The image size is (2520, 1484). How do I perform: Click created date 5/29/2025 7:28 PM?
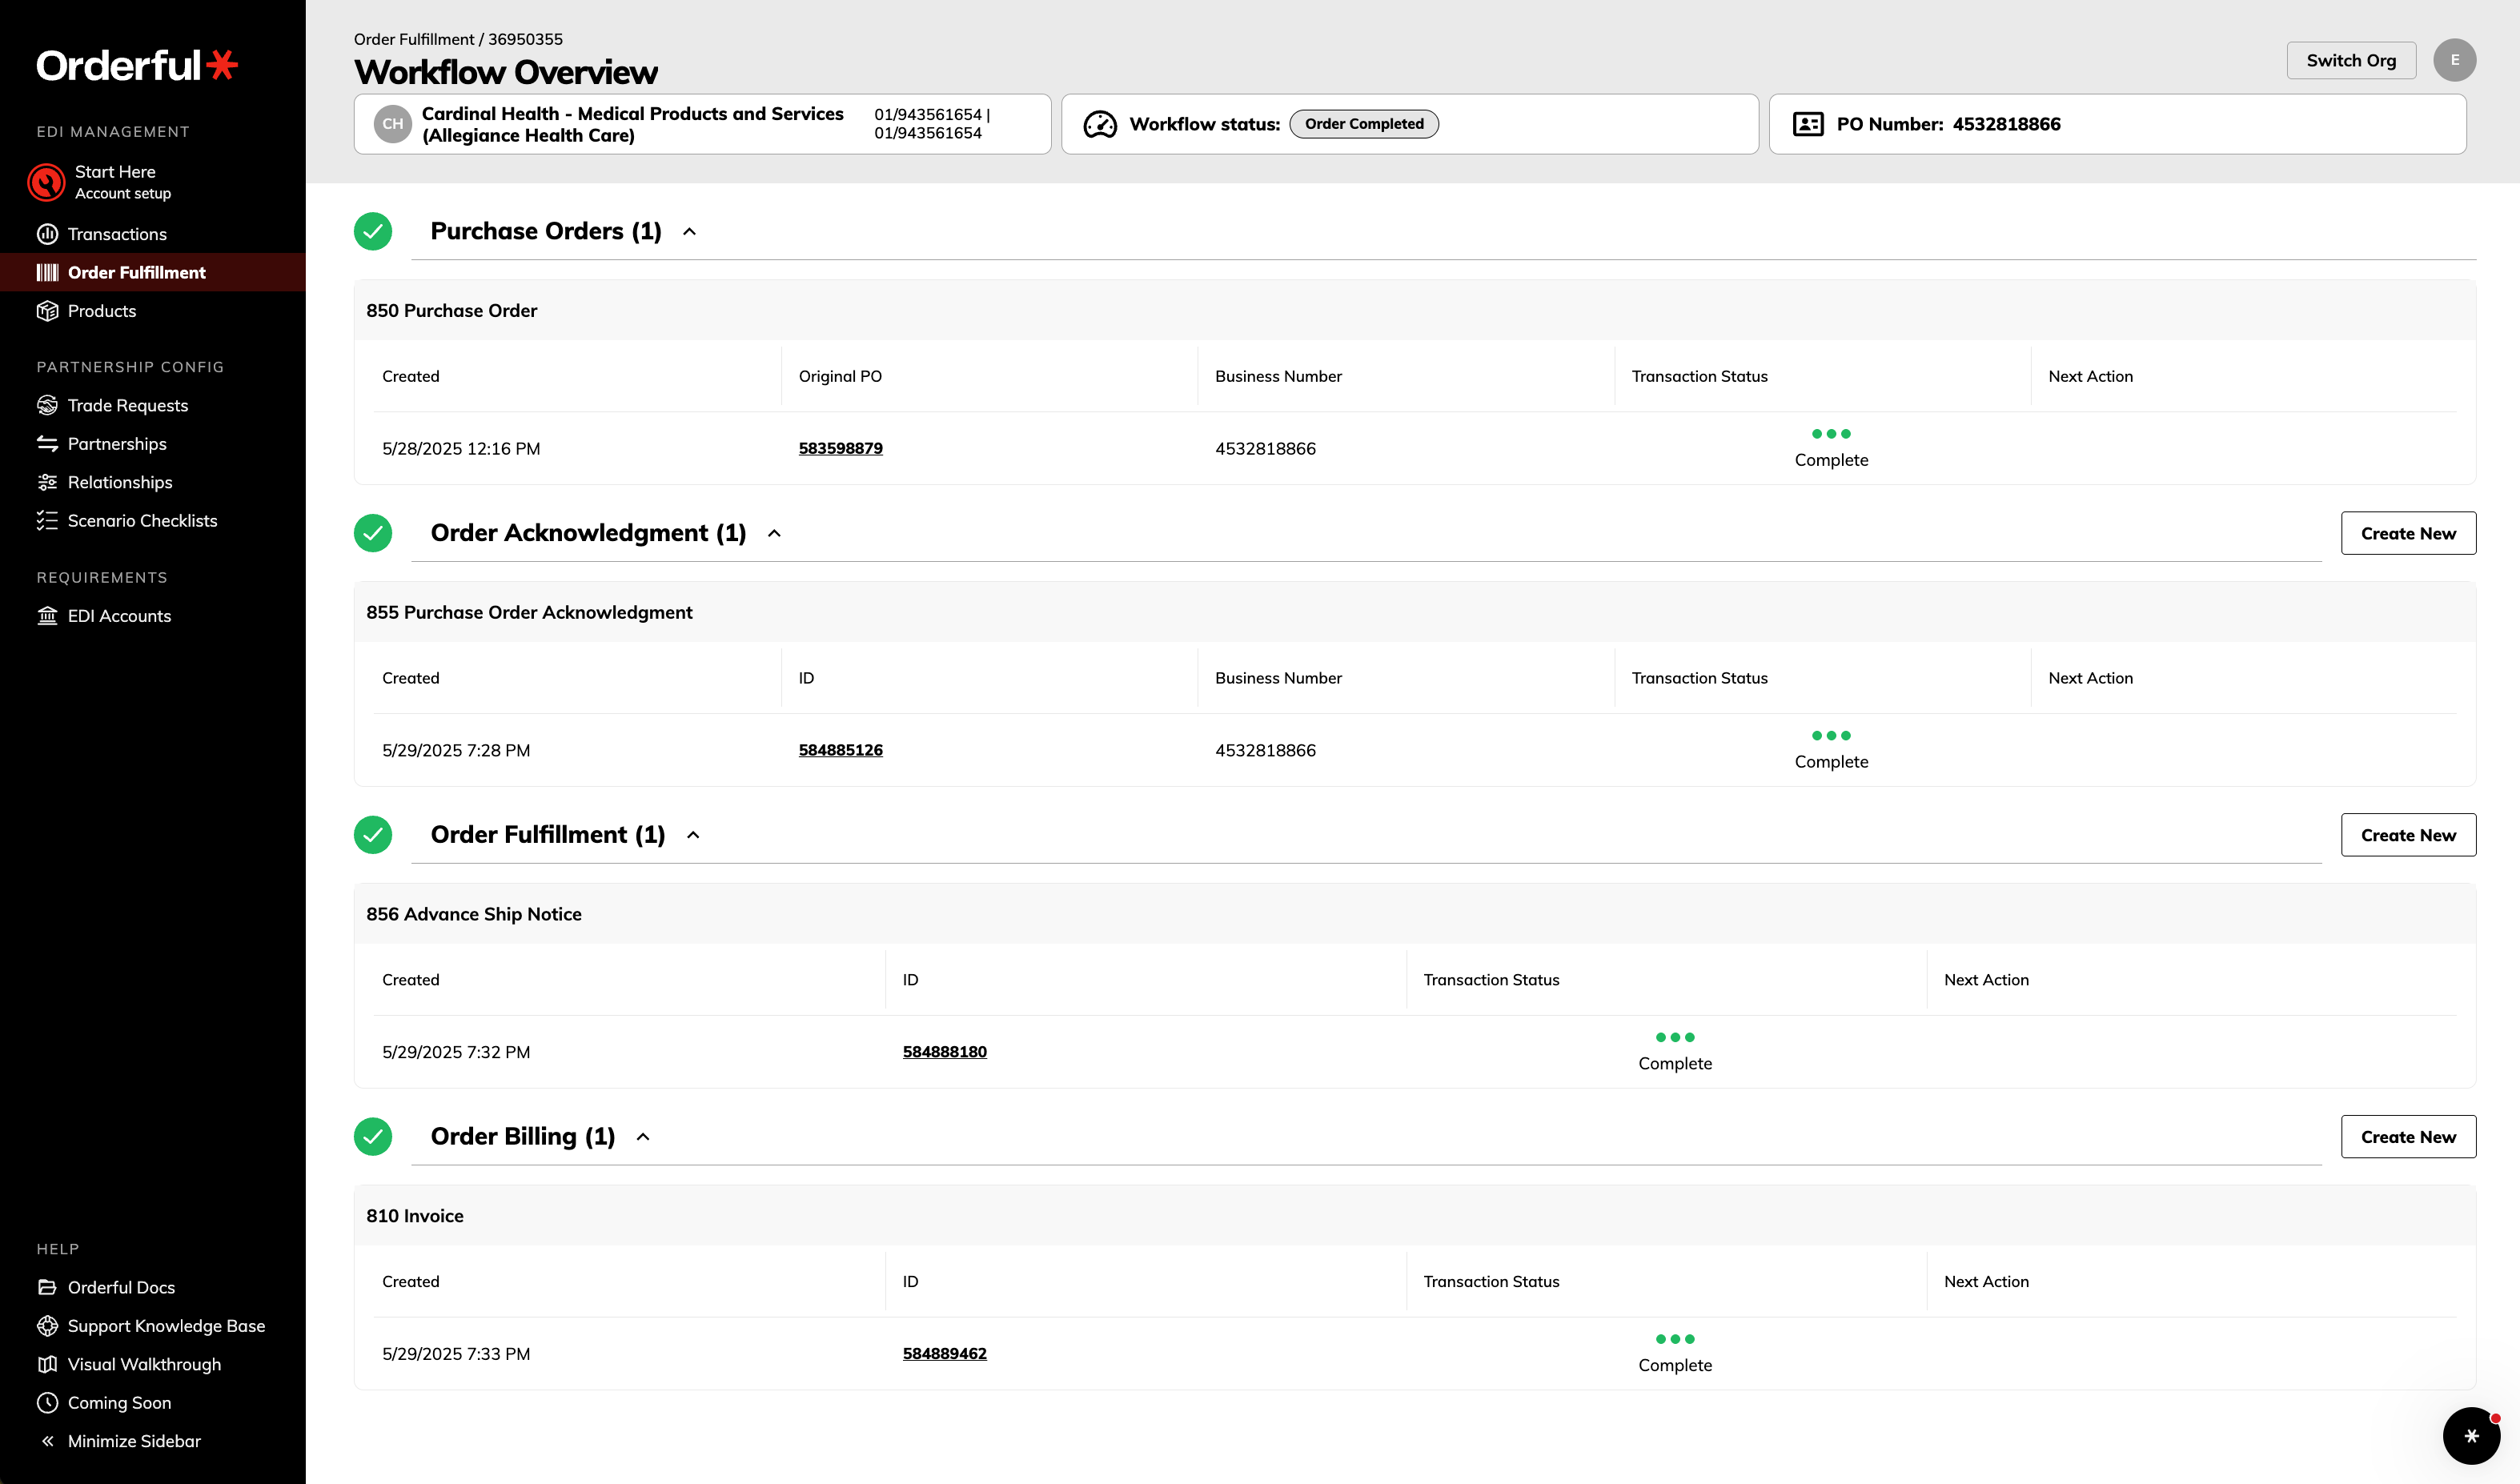click(456, 751)
